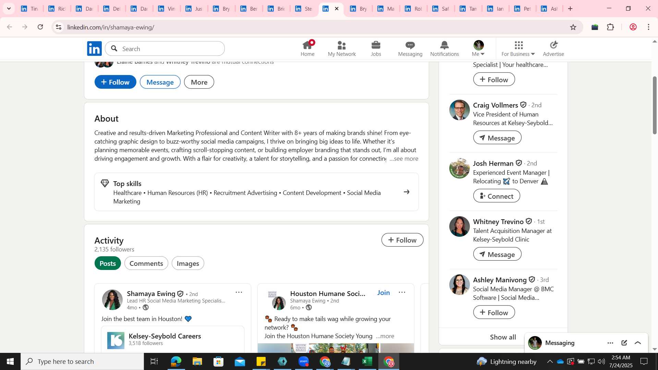Open options on Houston Humane Society post
Screen dimensions: 658x370
tap(402, 292)
